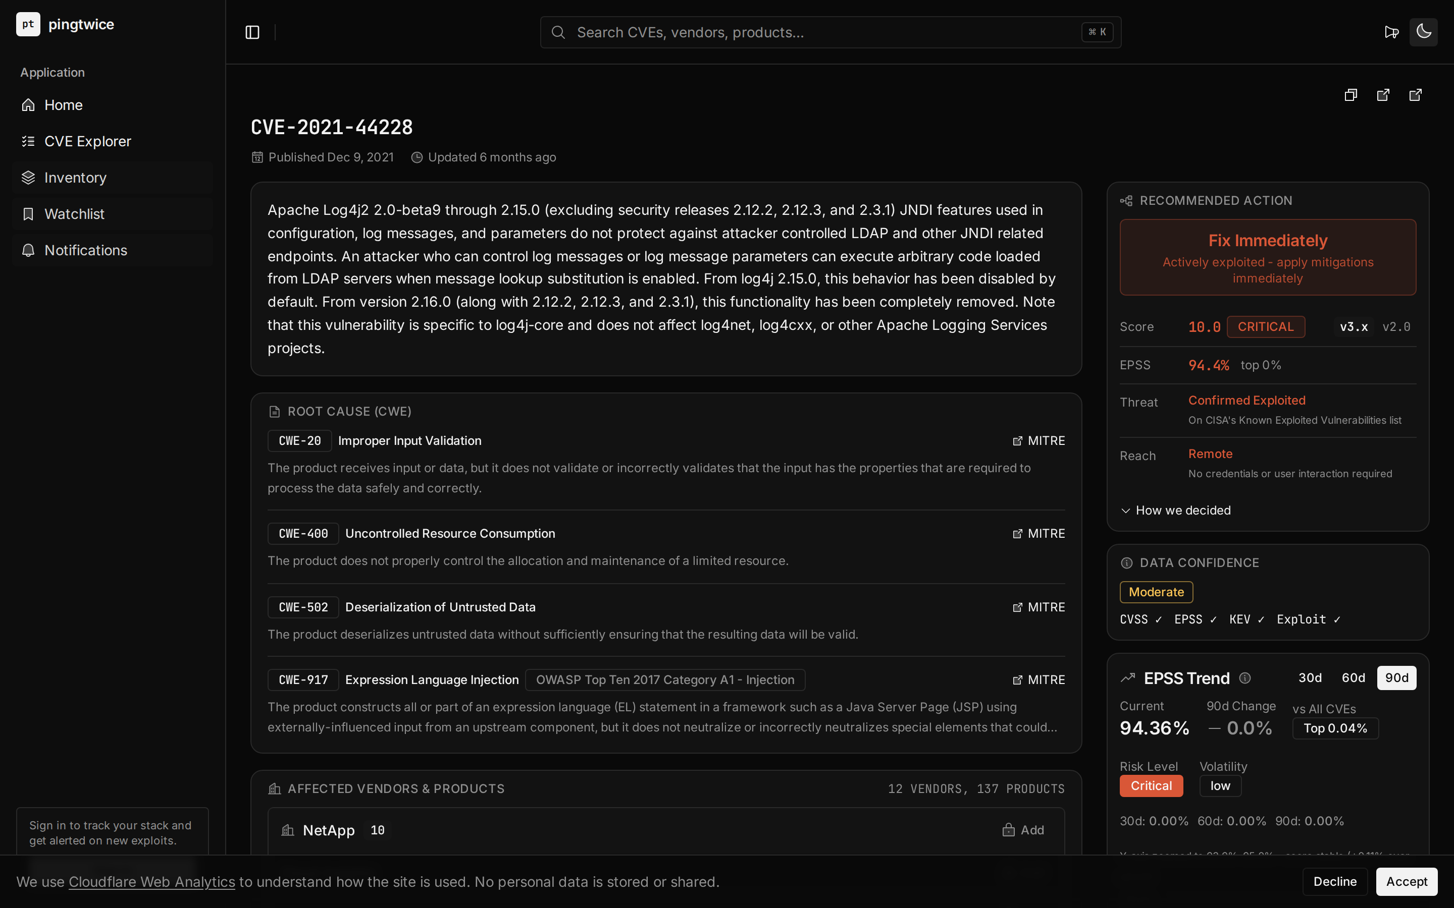Click the ⌘K shortcut badge
Viewport: 1454px width, 908px height.
pyautogui.click(x=1097, y=32)
